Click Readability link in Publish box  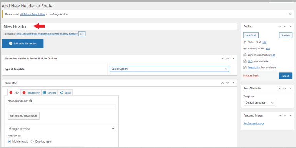(254, 67)
